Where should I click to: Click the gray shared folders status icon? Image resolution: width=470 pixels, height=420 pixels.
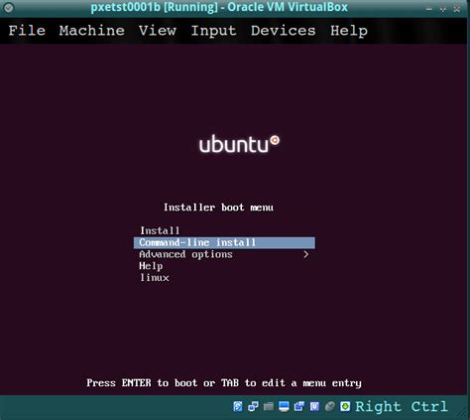coord(269,406)
